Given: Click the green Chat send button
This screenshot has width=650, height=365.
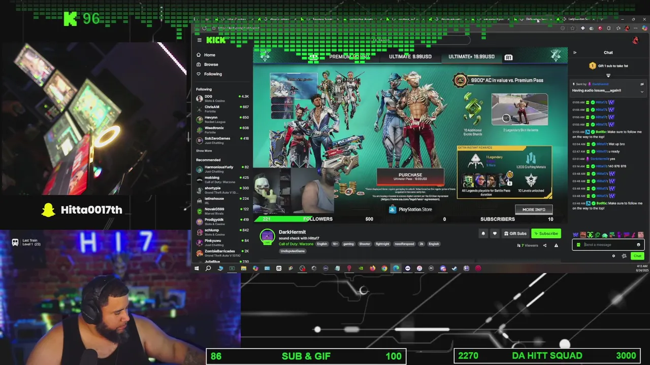Looking at the screenshot, I should (637, 256).
